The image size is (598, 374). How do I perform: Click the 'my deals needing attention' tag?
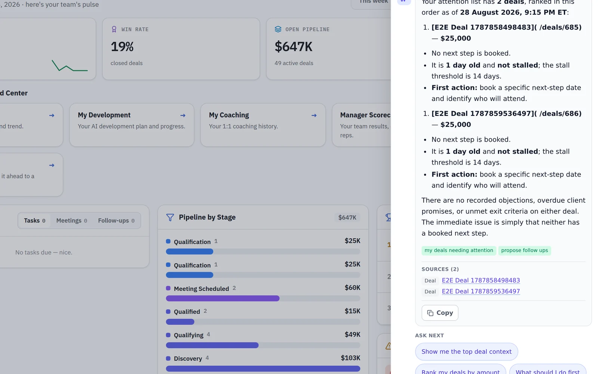(459, 251)
